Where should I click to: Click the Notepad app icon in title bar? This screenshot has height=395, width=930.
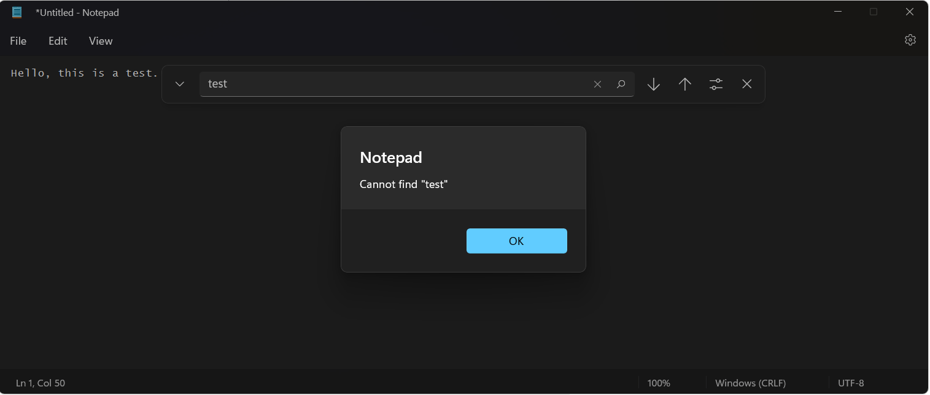point(17,12)
